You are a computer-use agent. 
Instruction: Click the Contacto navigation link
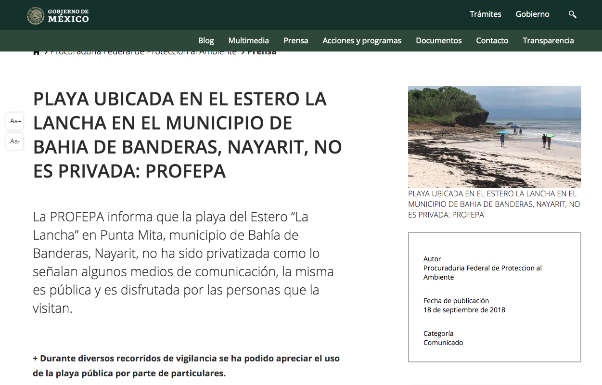pos(492,40)
